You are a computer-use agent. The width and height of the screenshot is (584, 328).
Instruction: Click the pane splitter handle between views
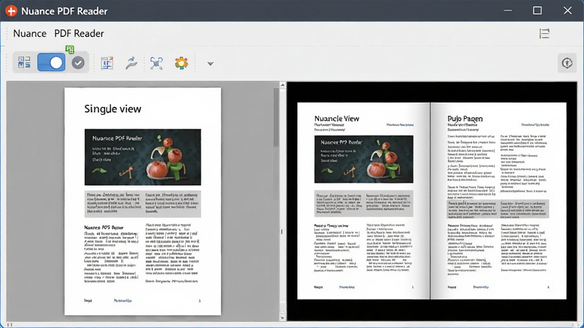[282, 231]
